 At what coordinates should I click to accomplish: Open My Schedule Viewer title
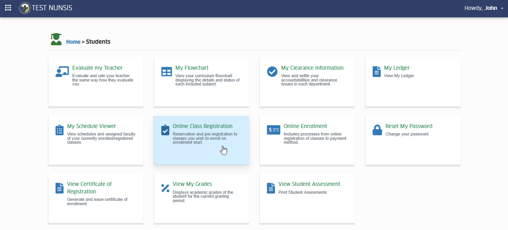tap(92, 126)
